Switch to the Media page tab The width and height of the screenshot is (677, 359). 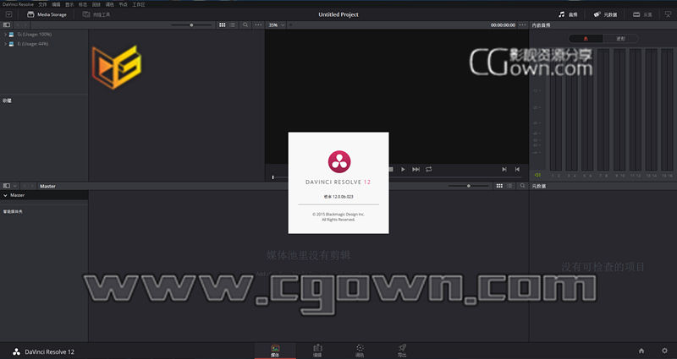(275, 351)
